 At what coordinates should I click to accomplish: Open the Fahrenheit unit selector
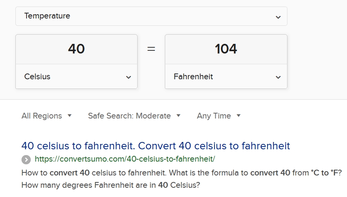pyautogui.click(x=226, y=77)
